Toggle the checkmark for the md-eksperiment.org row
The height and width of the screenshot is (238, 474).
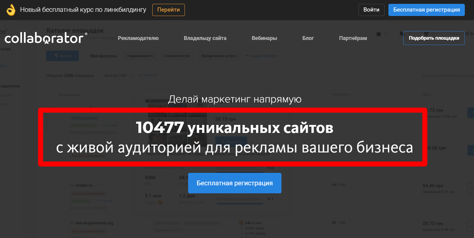470,226
